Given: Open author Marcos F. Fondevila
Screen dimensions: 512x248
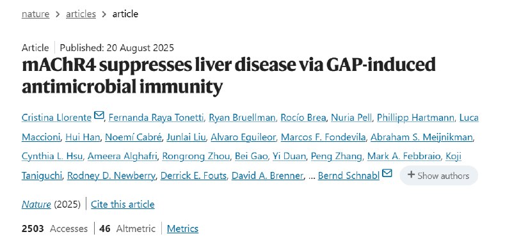Looking at the screenshot, I should coord(323,137).
